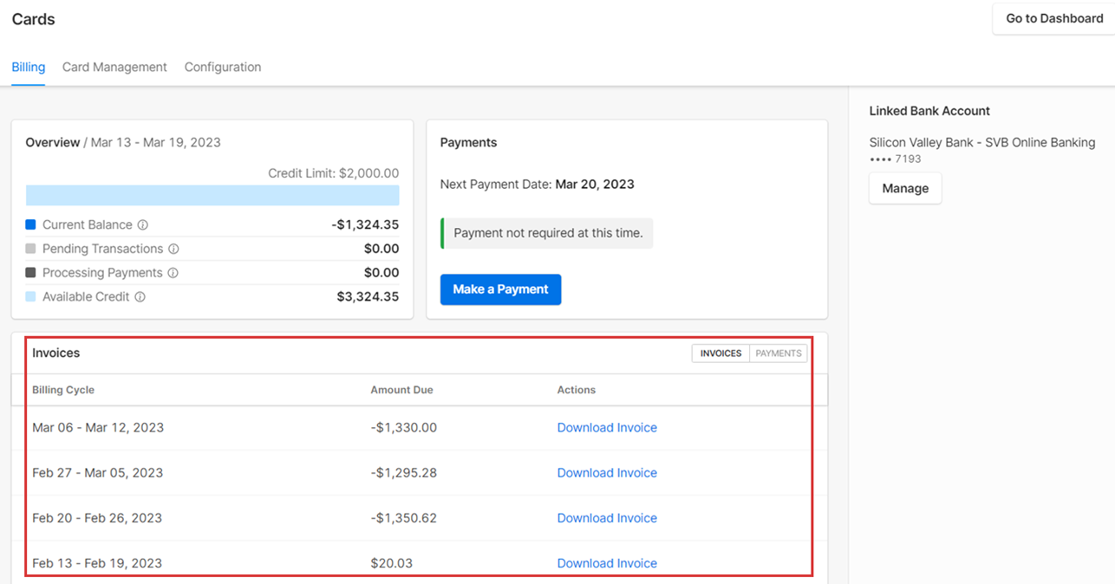Screen dimensions: 1115x584
Task: Click the Pending Transactions info icon
Action: pyautogui.click(x=173, y=250)
